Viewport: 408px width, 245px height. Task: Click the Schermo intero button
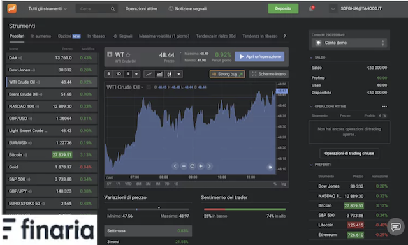pyautogui.click(x=269, y=74)
